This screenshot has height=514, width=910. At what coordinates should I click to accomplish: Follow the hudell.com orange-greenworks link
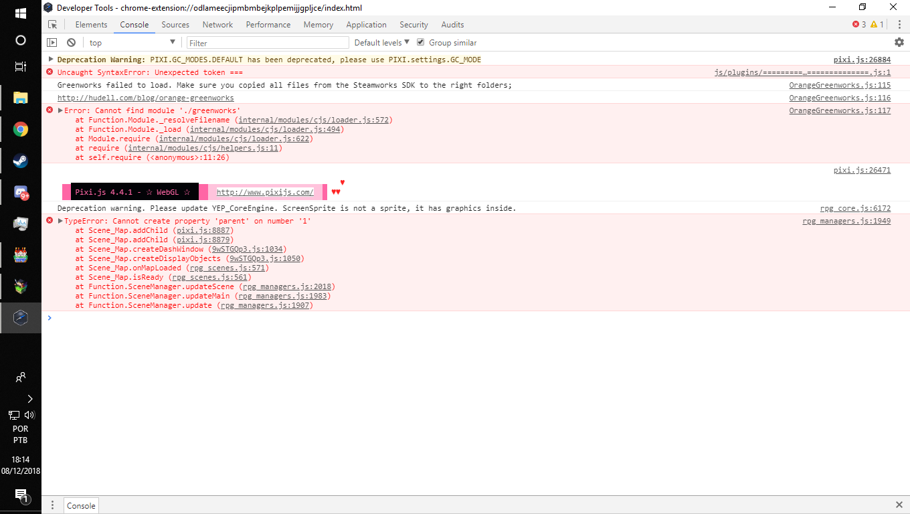(x=146, y=98)
